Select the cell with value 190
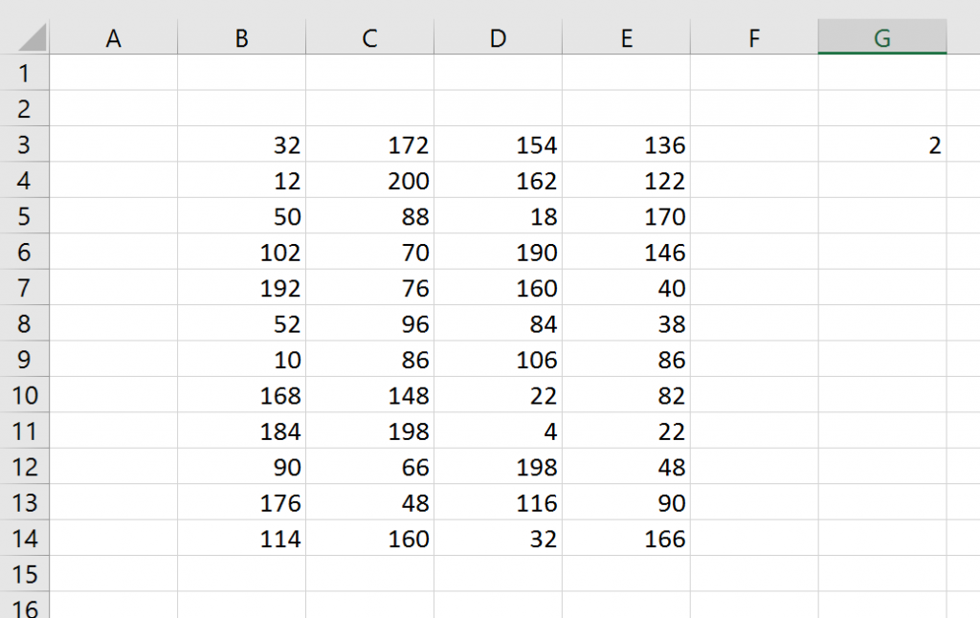980x618 pixels. [498, 253]
